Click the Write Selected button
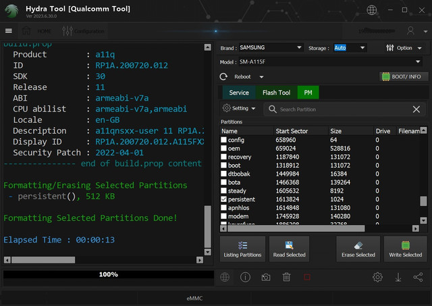This screenshot has height=306, width=432. (405, 249)
